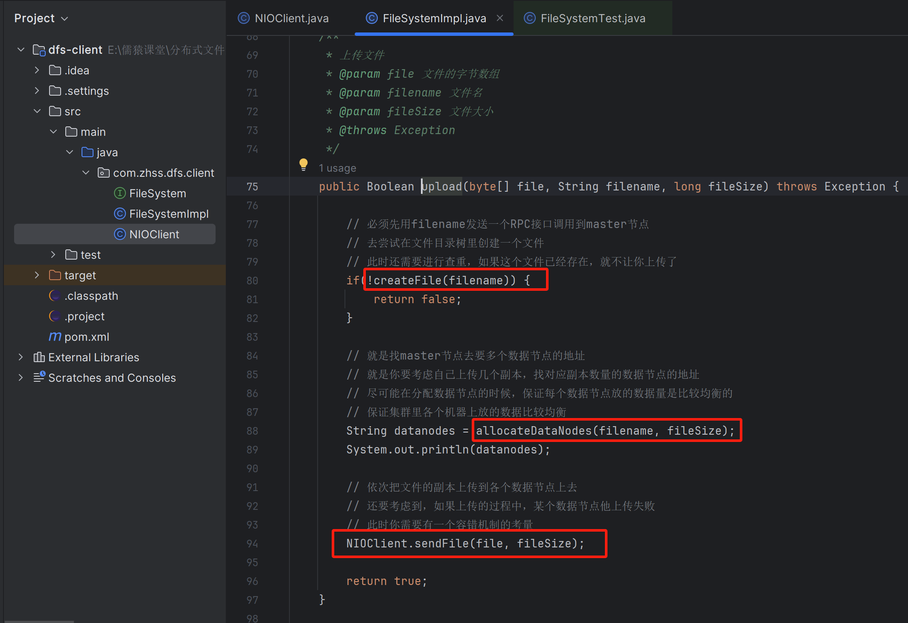Click the '1 usage' hint
Viewport: 908px width, 623px height.
pos(337,168)
